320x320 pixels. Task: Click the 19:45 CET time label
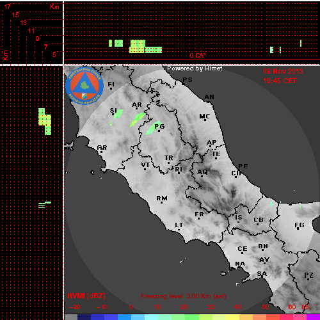pos(280,81)
